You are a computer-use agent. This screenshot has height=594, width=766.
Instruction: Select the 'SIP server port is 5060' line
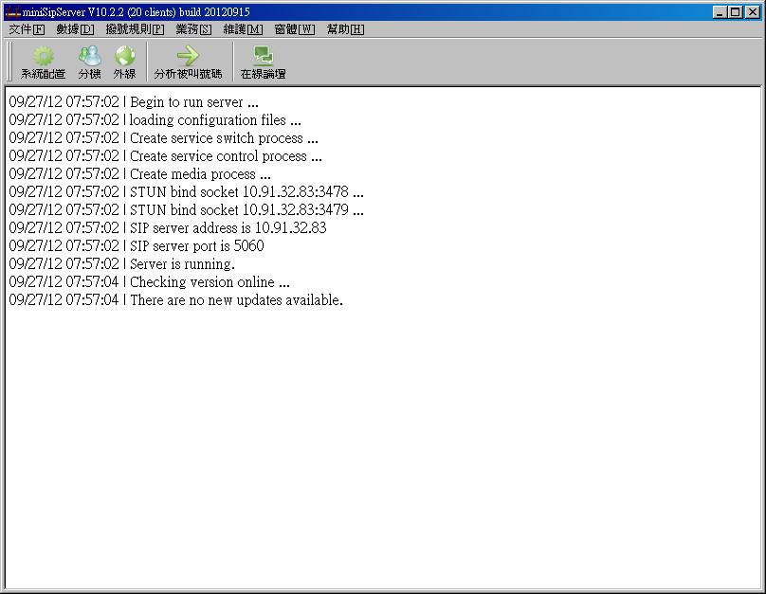click(x=137, y=246)
